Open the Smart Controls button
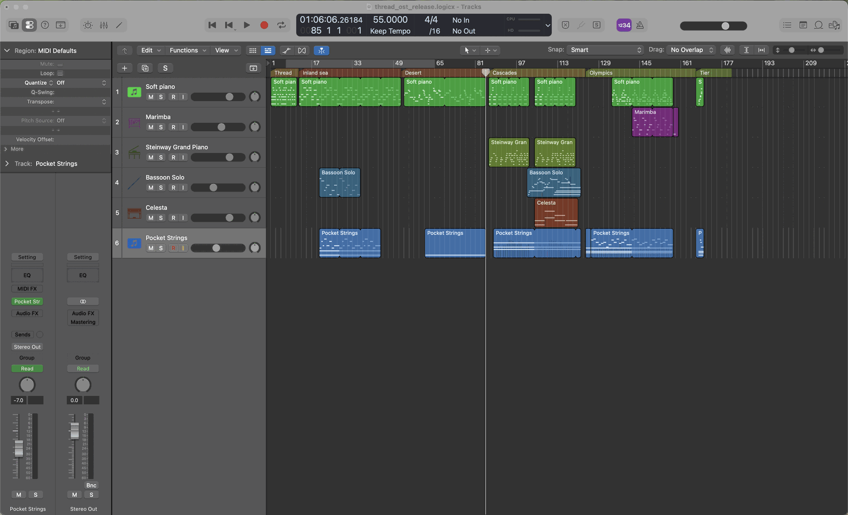This screenshot has width=848, height=515. 88,25
